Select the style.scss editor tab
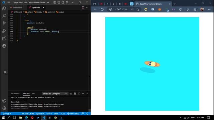Image resolution: width=214 pixels, height=120 pixels. 36,7
